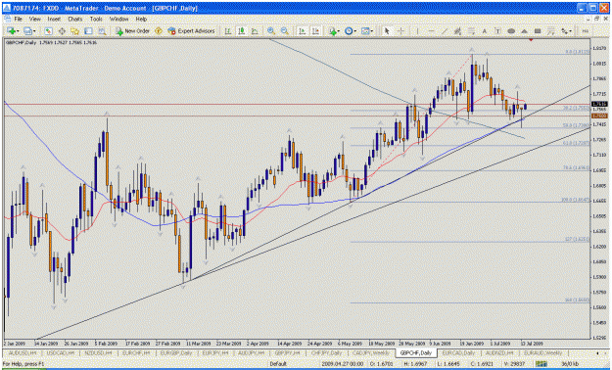
Task: Click the Templates icon
Action: click(x=365, y=31)
